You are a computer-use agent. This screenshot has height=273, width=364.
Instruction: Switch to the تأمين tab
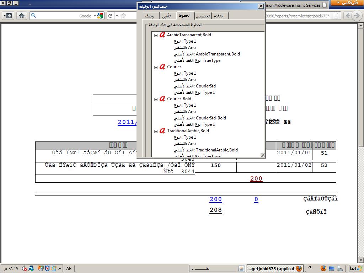coord(166,16)
